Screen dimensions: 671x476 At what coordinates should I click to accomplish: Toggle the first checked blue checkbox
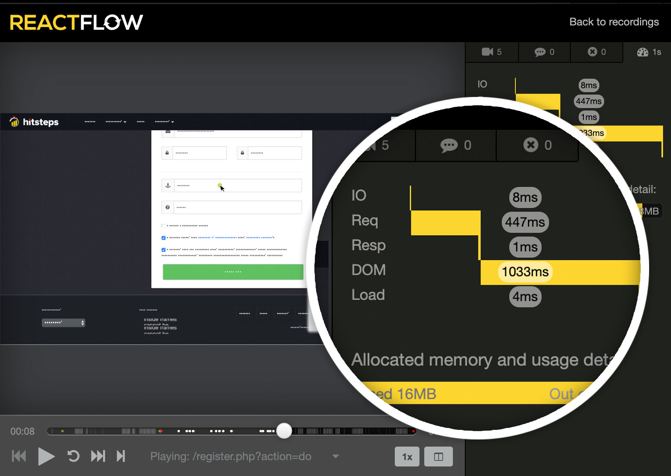pos(164,238)
